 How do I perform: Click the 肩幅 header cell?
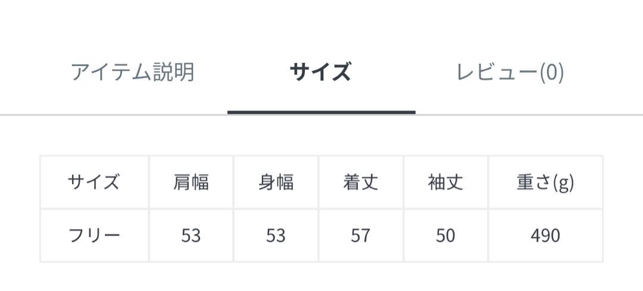pos(191,182)
